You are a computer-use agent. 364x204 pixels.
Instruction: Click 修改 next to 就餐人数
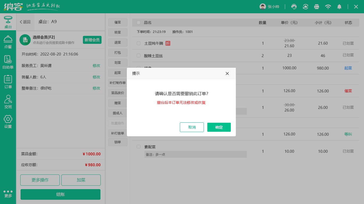pos(96,77)
